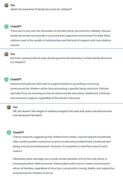Click the third 'ChatGPT' sender name

[18, 132]
